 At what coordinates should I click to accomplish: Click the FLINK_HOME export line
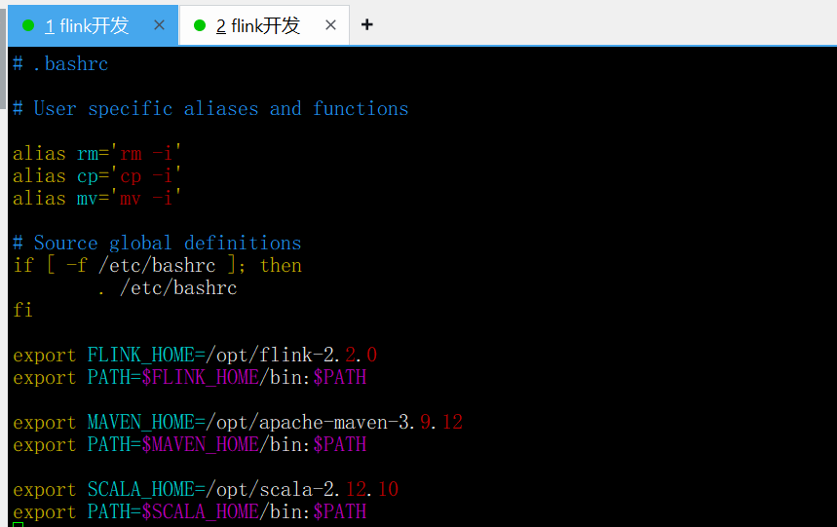pos(195,356)
